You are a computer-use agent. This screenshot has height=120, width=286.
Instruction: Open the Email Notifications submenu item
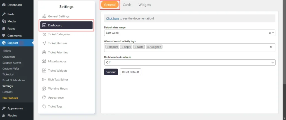tap(14, 80)
